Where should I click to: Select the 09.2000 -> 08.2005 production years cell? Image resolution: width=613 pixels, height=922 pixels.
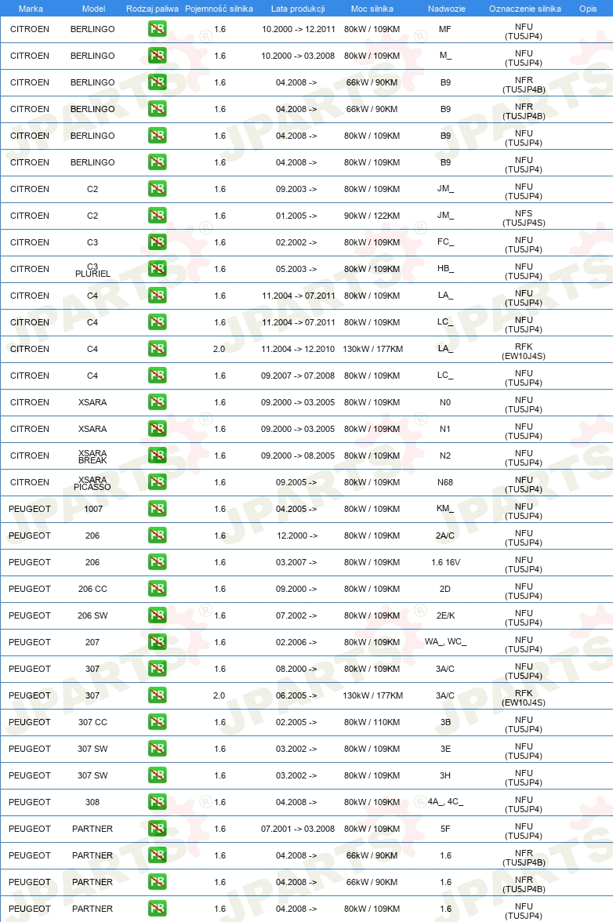coord(298,456)
